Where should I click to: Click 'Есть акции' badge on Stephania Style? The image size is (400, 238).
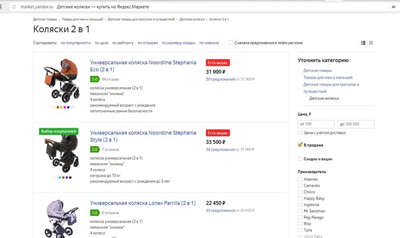coord(218,133)
